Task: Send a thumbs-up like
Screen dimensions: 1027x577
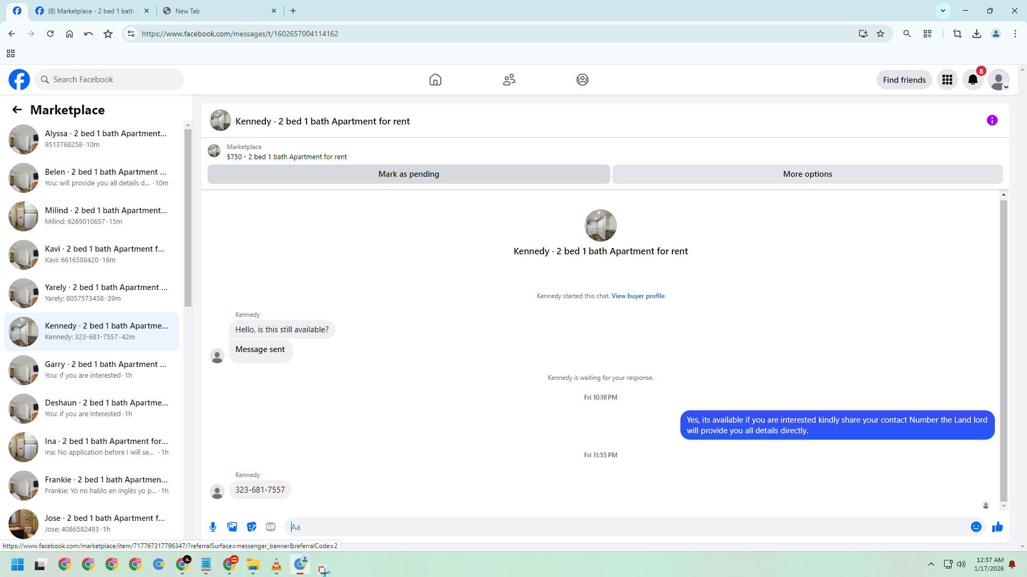Action: pyautogui.click(x=997, y=527)
